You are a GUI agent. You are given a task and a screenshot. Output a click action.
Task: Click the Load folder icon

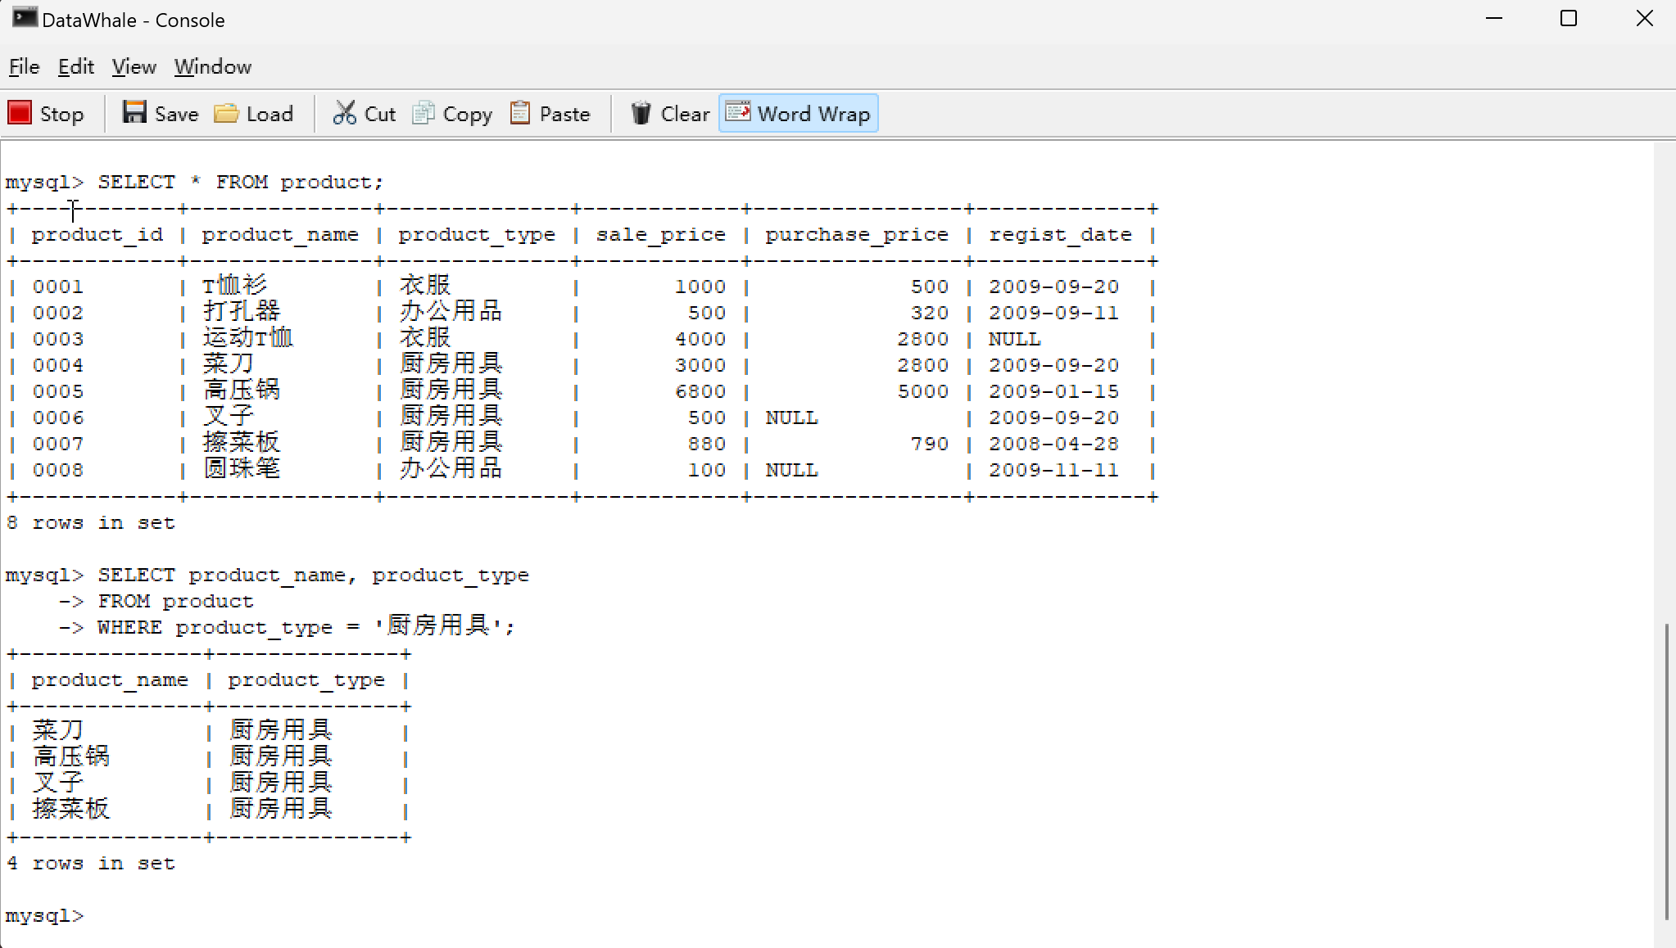pos(226,113)
